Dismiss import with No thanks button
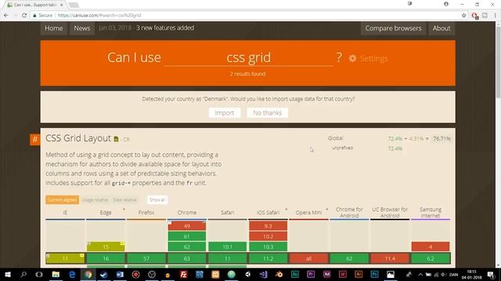 [x=268, y=112]
